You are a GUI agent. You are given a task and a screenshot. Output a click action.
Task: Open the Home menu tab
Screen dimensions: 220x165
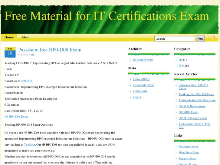point(9,37)
